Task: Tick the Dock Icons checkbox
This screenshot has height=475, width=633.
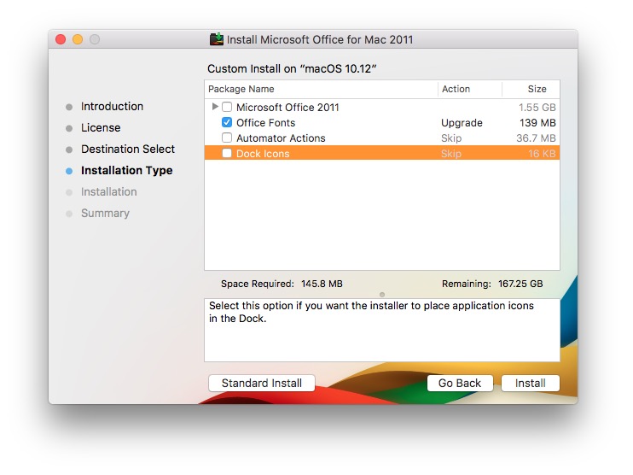Action: [x=227, y=154]
